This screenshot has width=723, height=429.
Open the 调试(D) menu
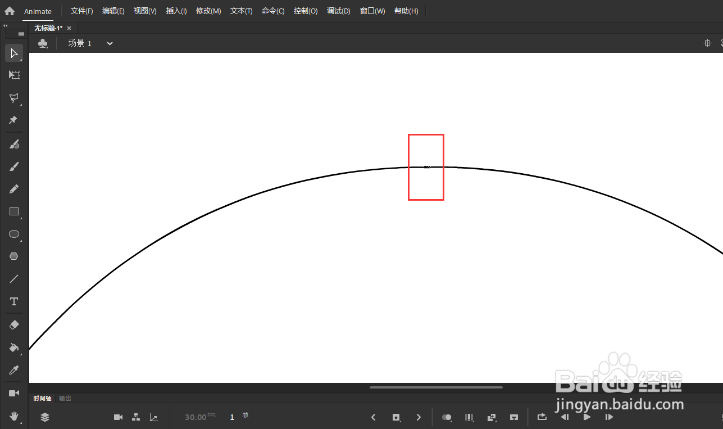click(x=339, y=11)
